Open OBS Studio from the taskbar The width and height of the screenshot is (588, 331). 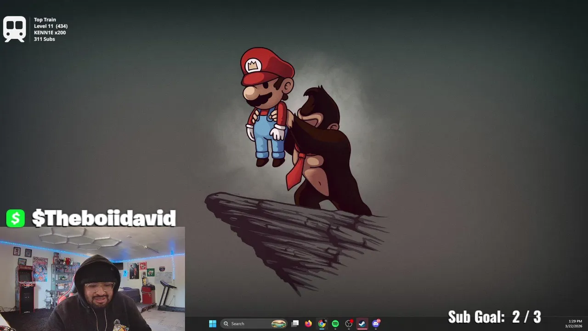349,324
